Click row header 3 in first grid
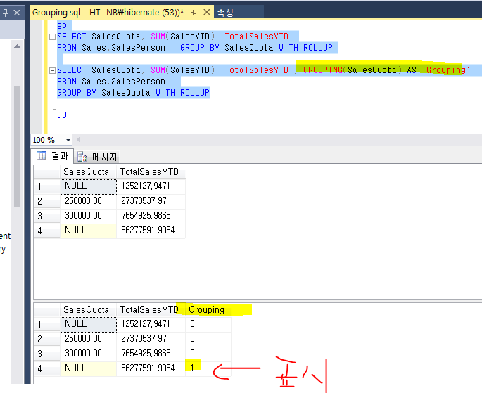Screen dimensions: 482x393 pyautogui.click(x=47, y=216)
